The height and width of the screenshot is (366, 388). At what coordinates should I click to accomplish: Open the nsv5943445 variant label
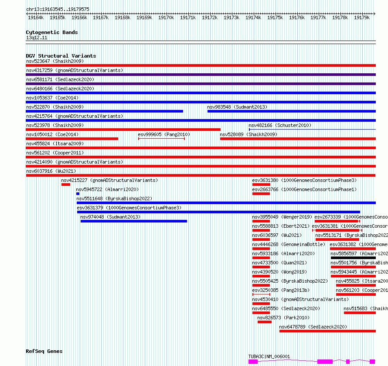pos(359,272)
